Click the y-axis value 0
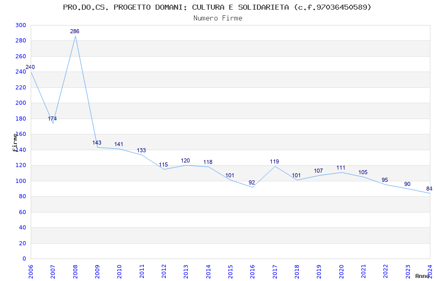The image size is (435, 281). tap(25, 259)
